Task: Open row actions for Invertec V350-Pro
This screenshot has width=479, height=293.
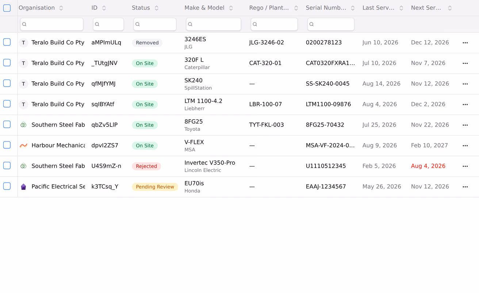Action: [x=465, y=166]
